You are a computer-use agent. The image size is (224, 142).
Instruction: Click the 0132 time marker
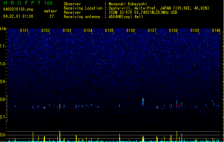pos(46,31)
